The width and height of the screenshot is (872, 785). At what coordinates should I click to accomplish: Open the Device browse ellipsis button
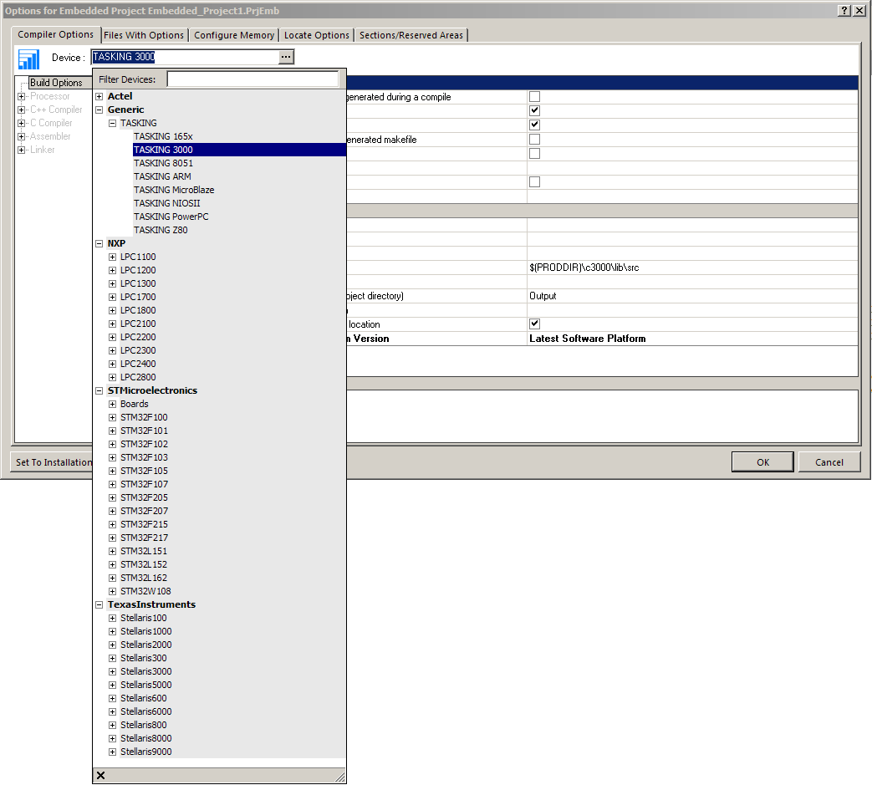pos(286,57)
